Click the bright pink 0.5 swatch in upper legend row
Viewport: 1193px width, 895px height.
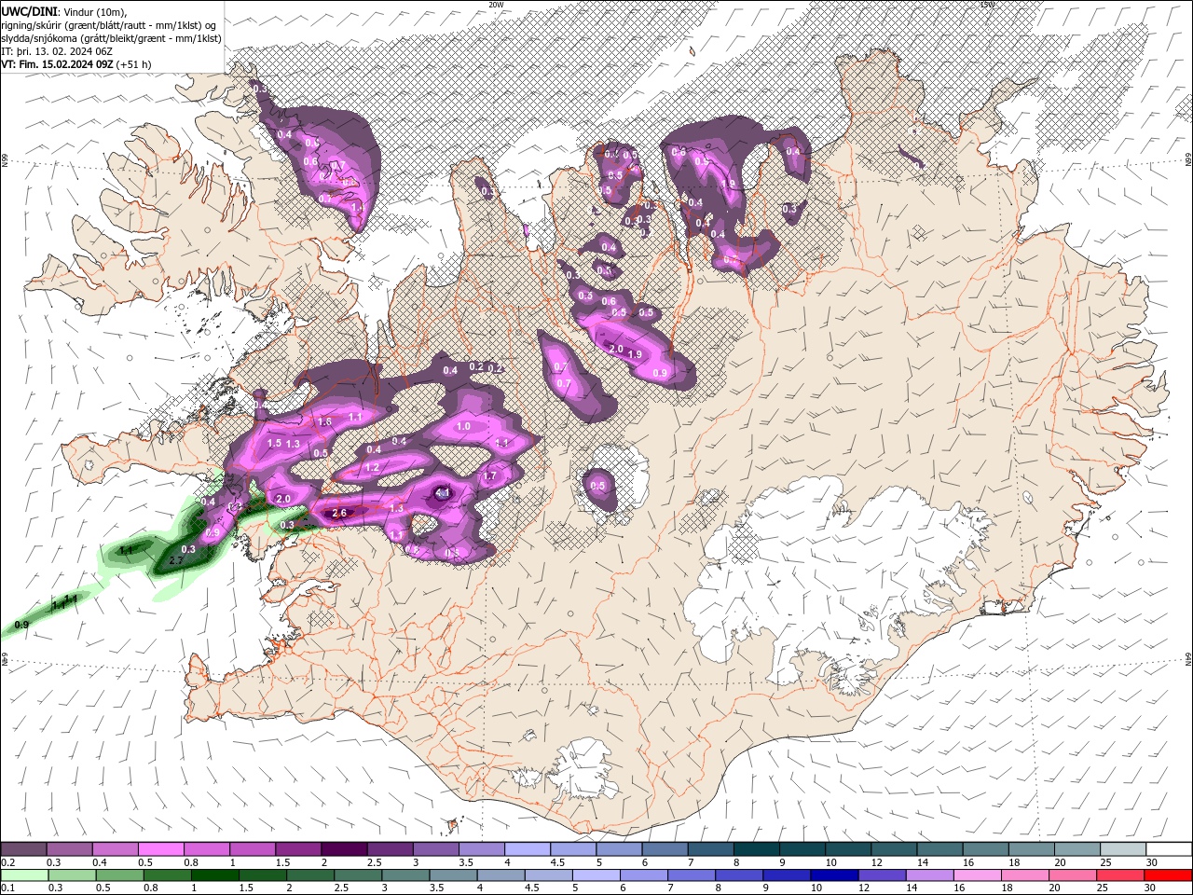click(x=160, y=848)
